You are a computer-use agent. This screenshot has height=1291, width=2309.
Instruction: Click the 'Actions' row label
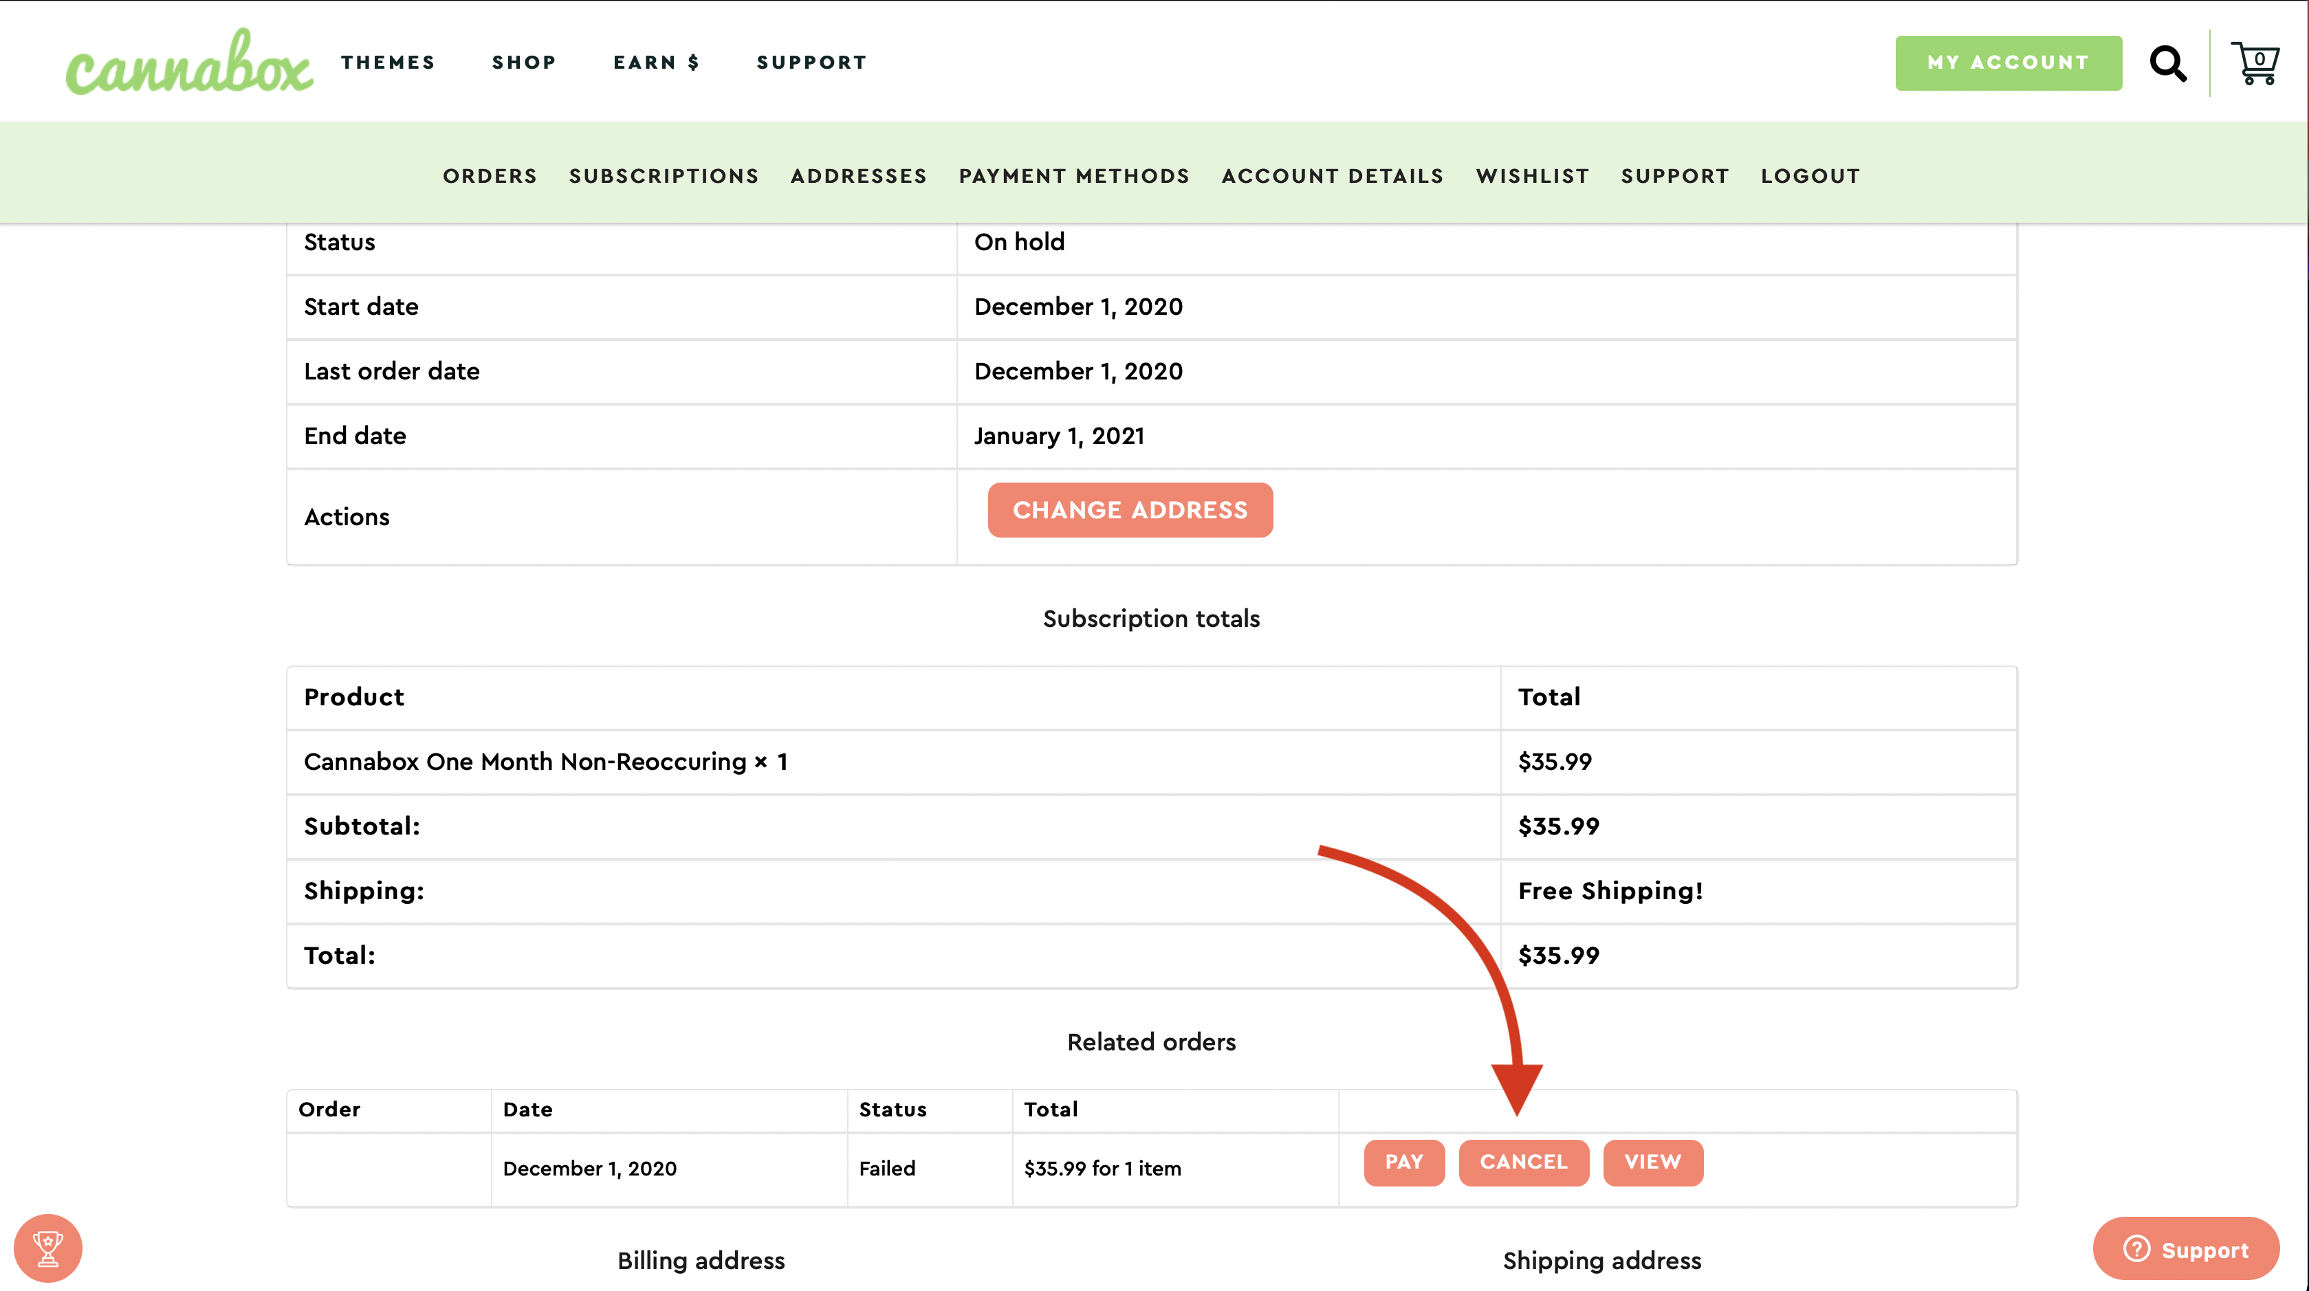tap(347, 517)
